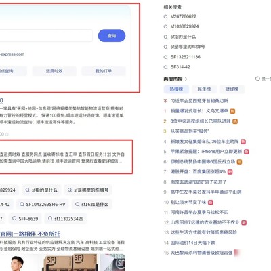
Task: Click suggestion chip sf1130253429
Action: 66,219
